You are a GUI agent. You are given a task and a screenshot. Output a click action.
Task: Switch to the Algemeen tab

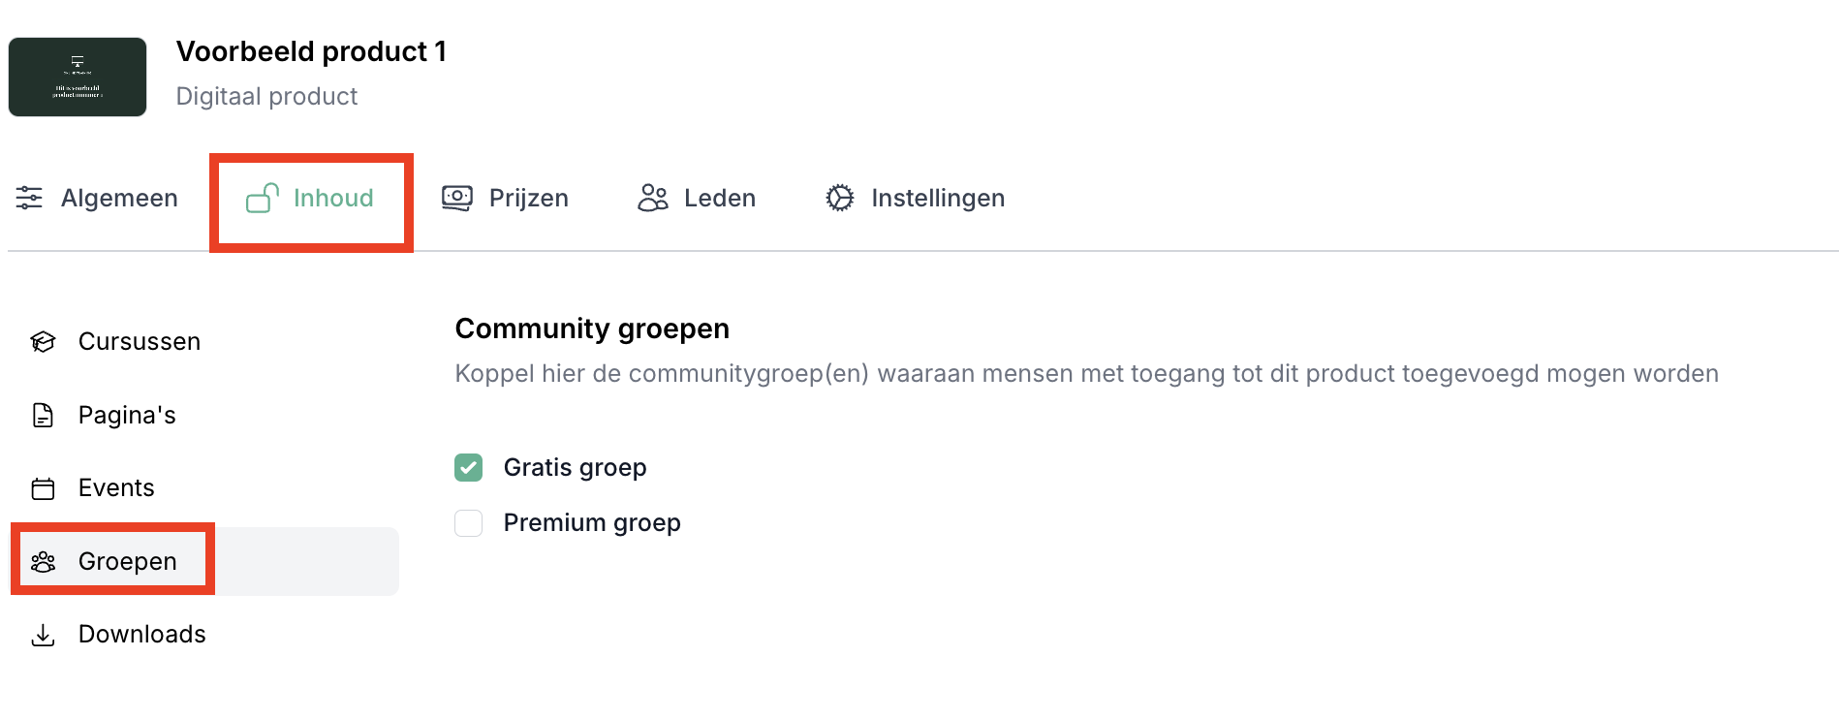click(x=119, y=198)
